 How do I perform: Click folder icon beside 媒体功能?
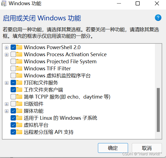[x=19, y=111]
